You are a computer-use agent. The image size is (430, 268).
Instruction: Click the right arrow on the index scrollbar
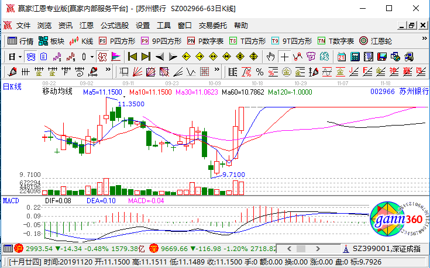tap(318, 249)
